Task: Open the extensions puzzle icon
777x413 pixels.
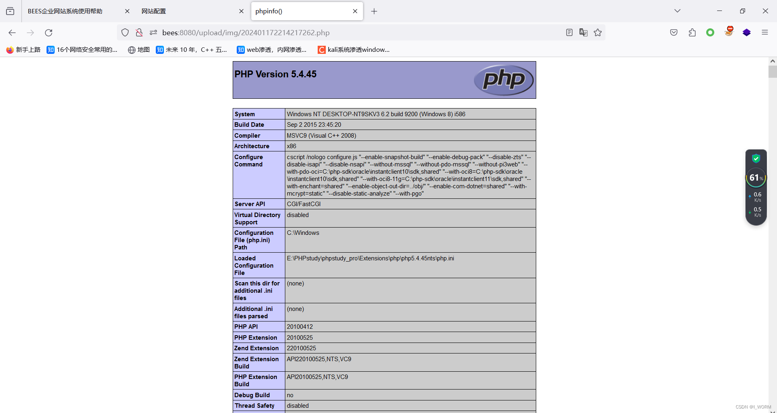Action: pyautogui.click(x=692, y=32)
